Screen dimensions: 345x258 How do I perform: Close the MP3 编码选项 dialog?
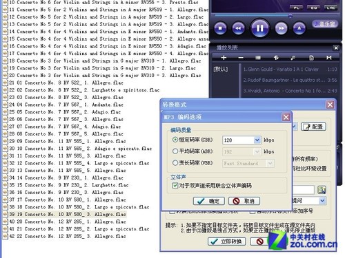tap(286, 117)
